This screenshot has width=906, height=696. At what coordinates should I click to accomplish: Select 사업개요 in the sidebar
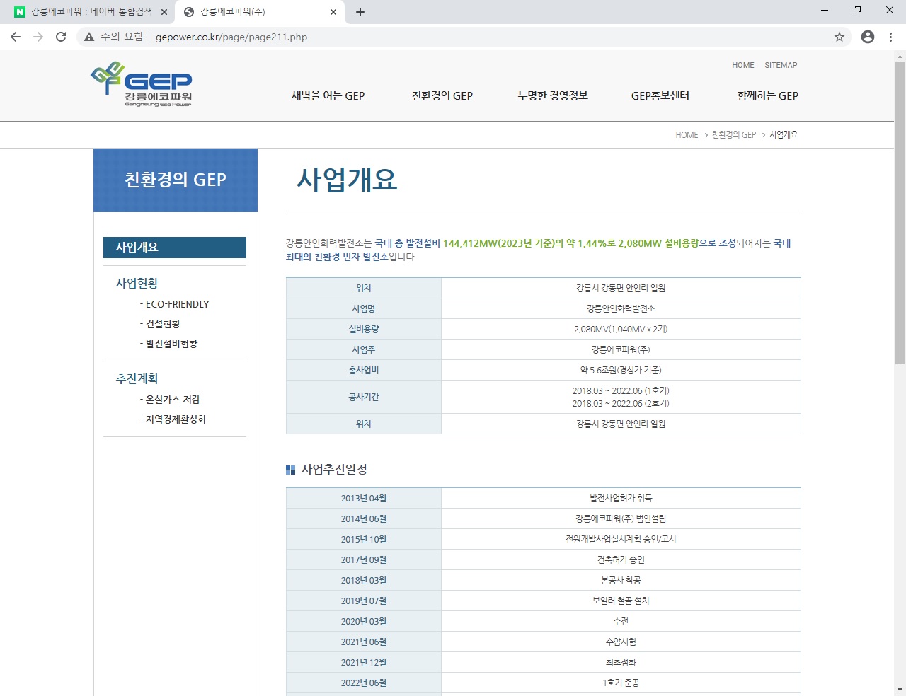tap(175, 248)
